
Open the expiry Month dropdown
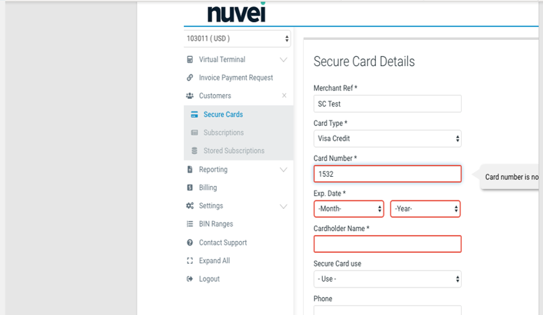348,209
